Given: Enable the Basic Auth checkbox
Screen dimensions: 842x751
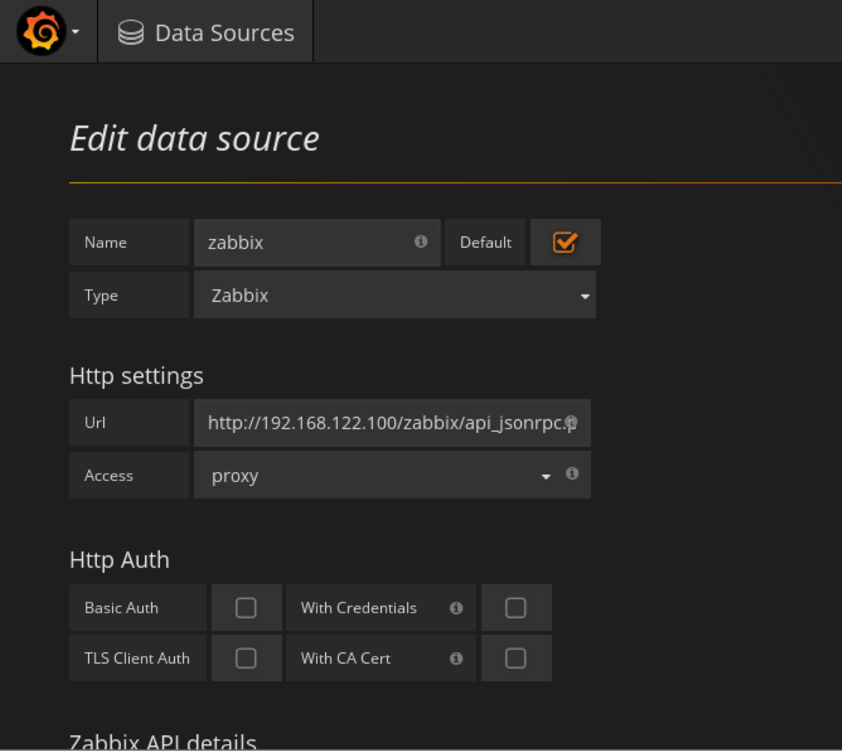Looking at the screenshot, I should (x=246, y=608).
